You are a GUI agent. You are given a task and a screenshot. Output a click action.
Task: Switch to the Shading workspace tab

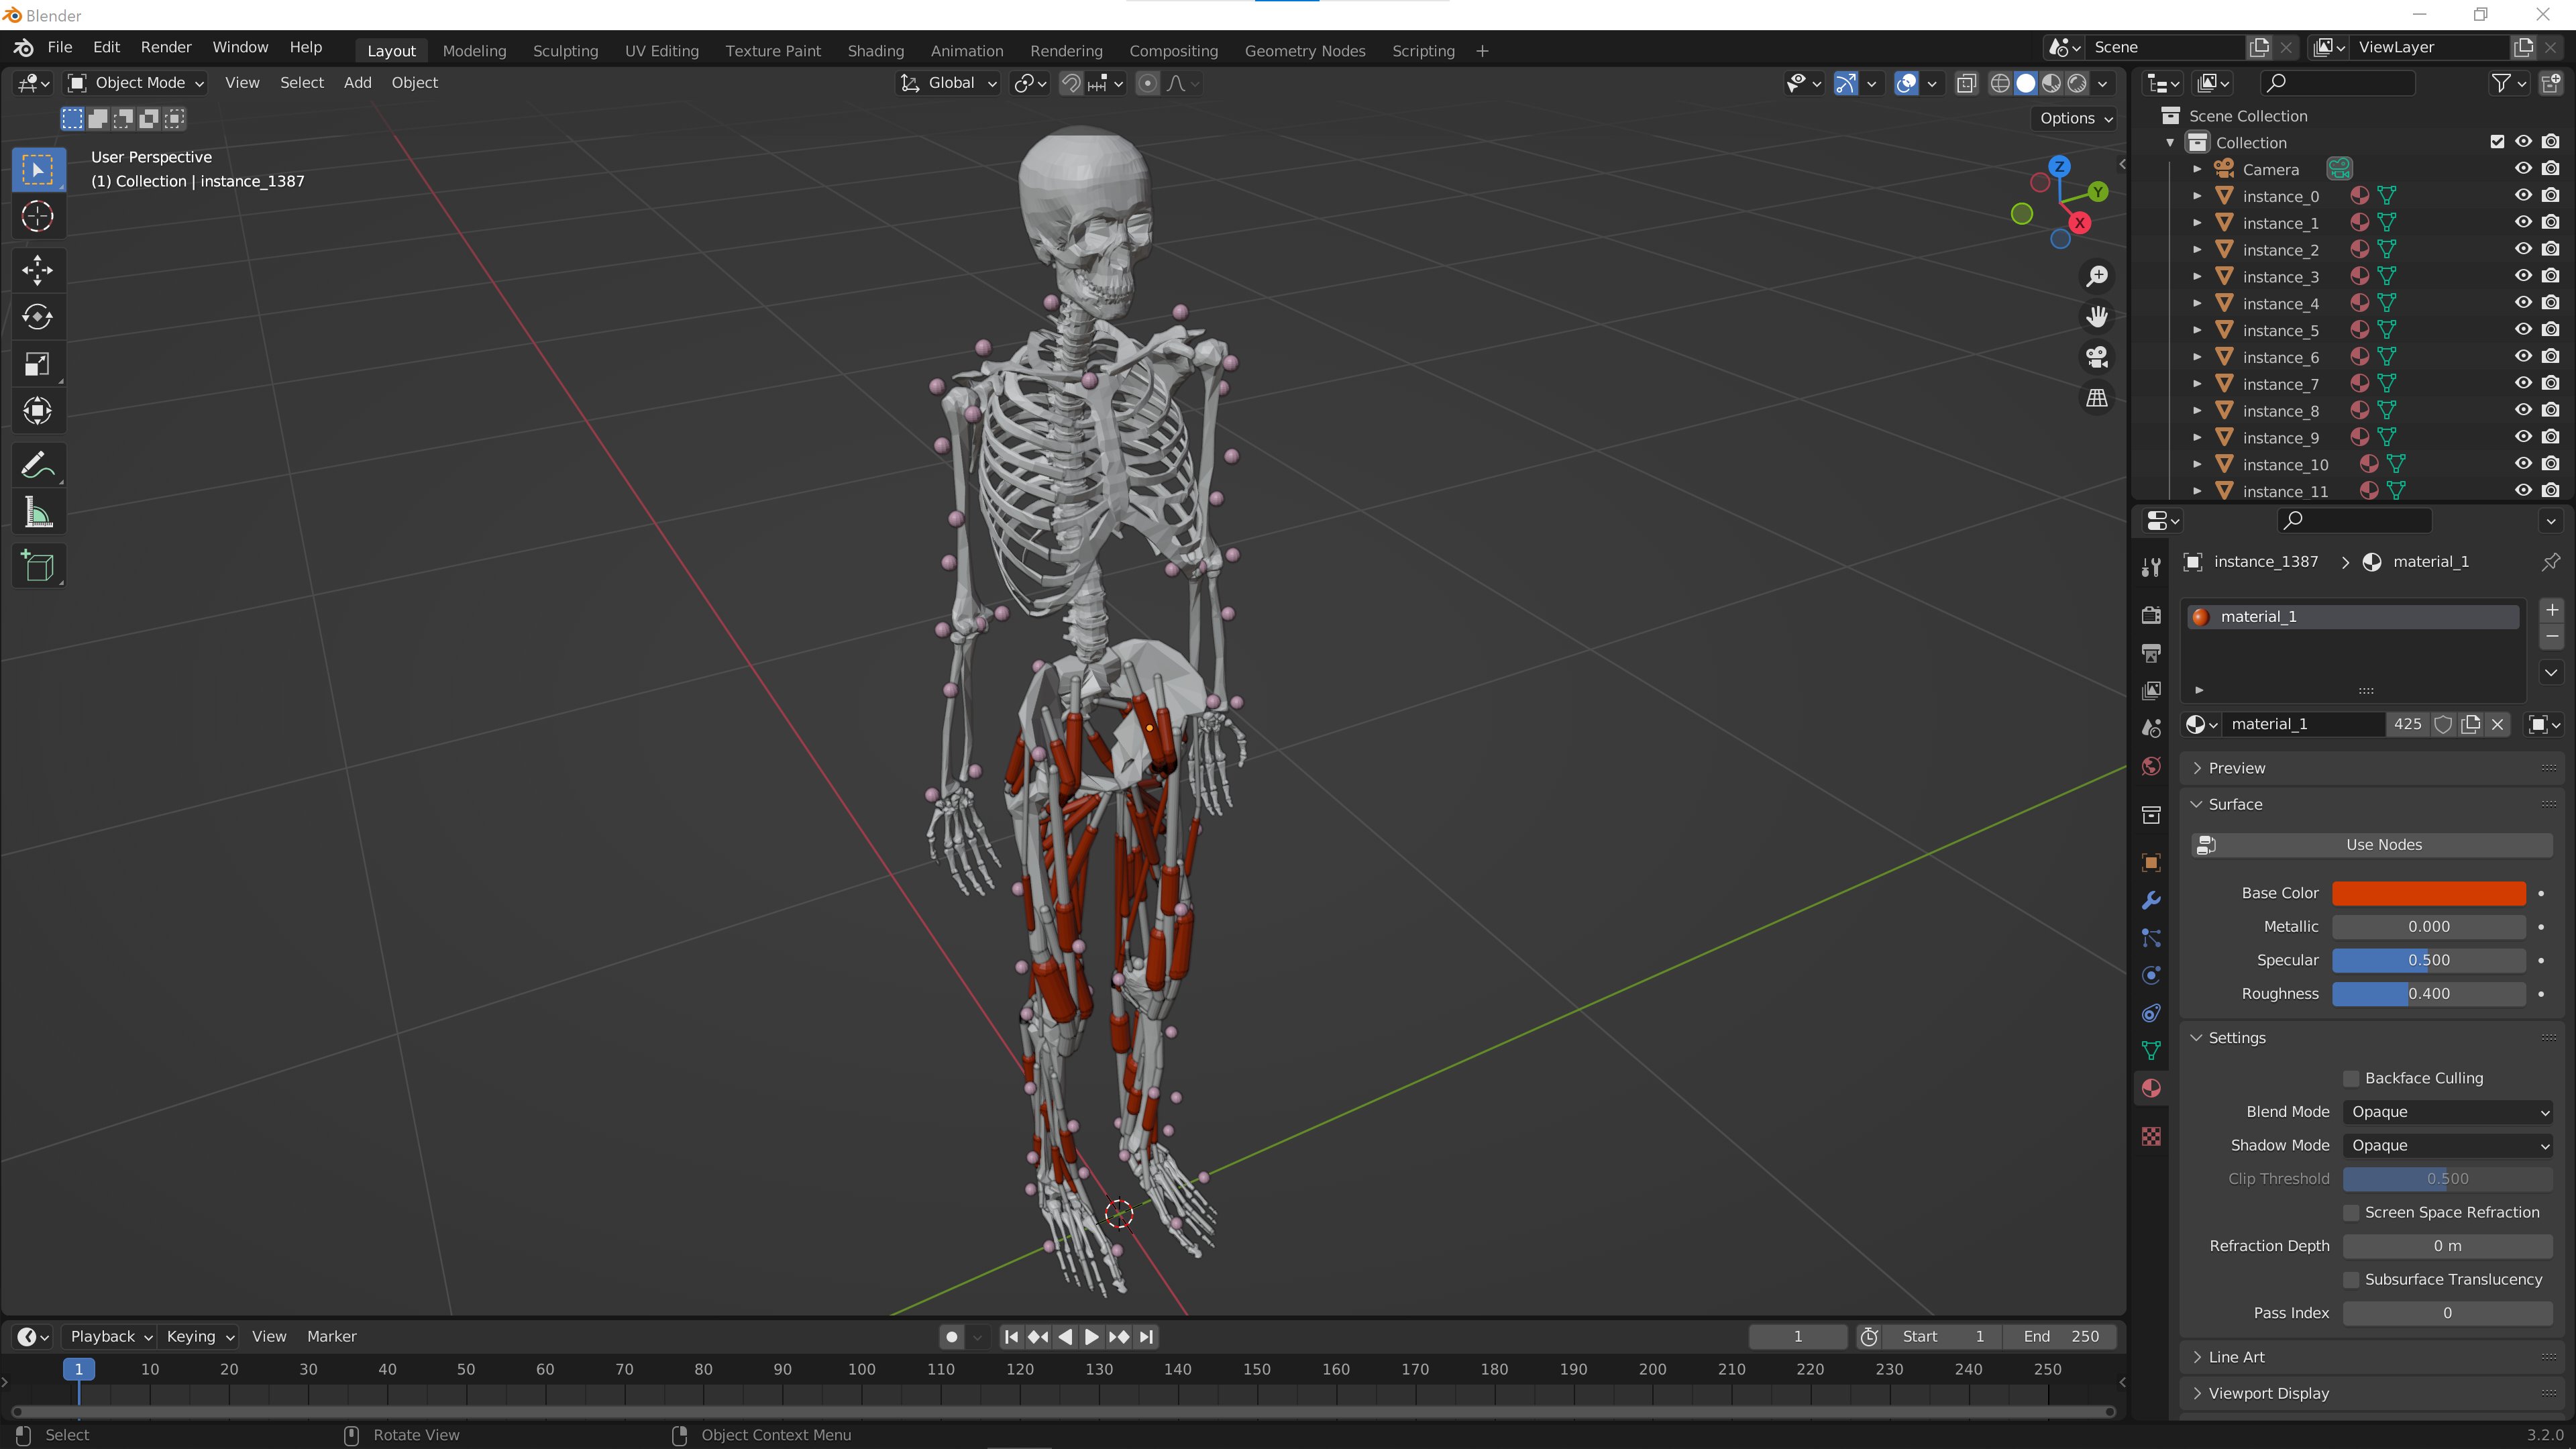(x=875, y=51)
